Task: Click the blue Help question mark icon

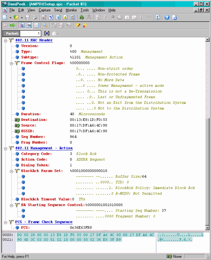Action: coord(167,17)
